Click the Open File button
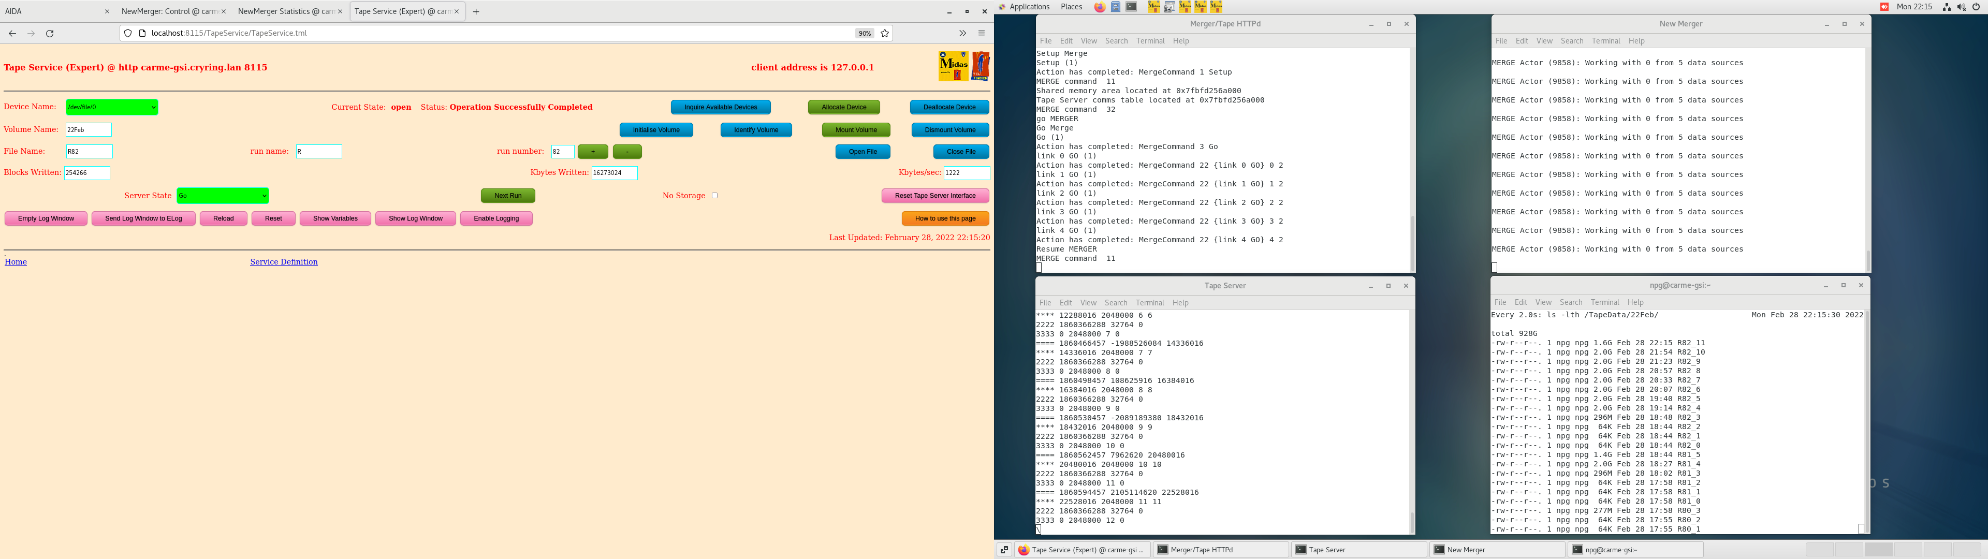 (863, 152)
